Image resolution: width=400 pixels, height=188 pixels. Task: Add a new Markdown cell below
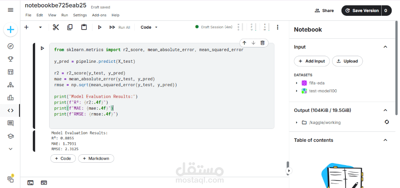coord(96,158)
